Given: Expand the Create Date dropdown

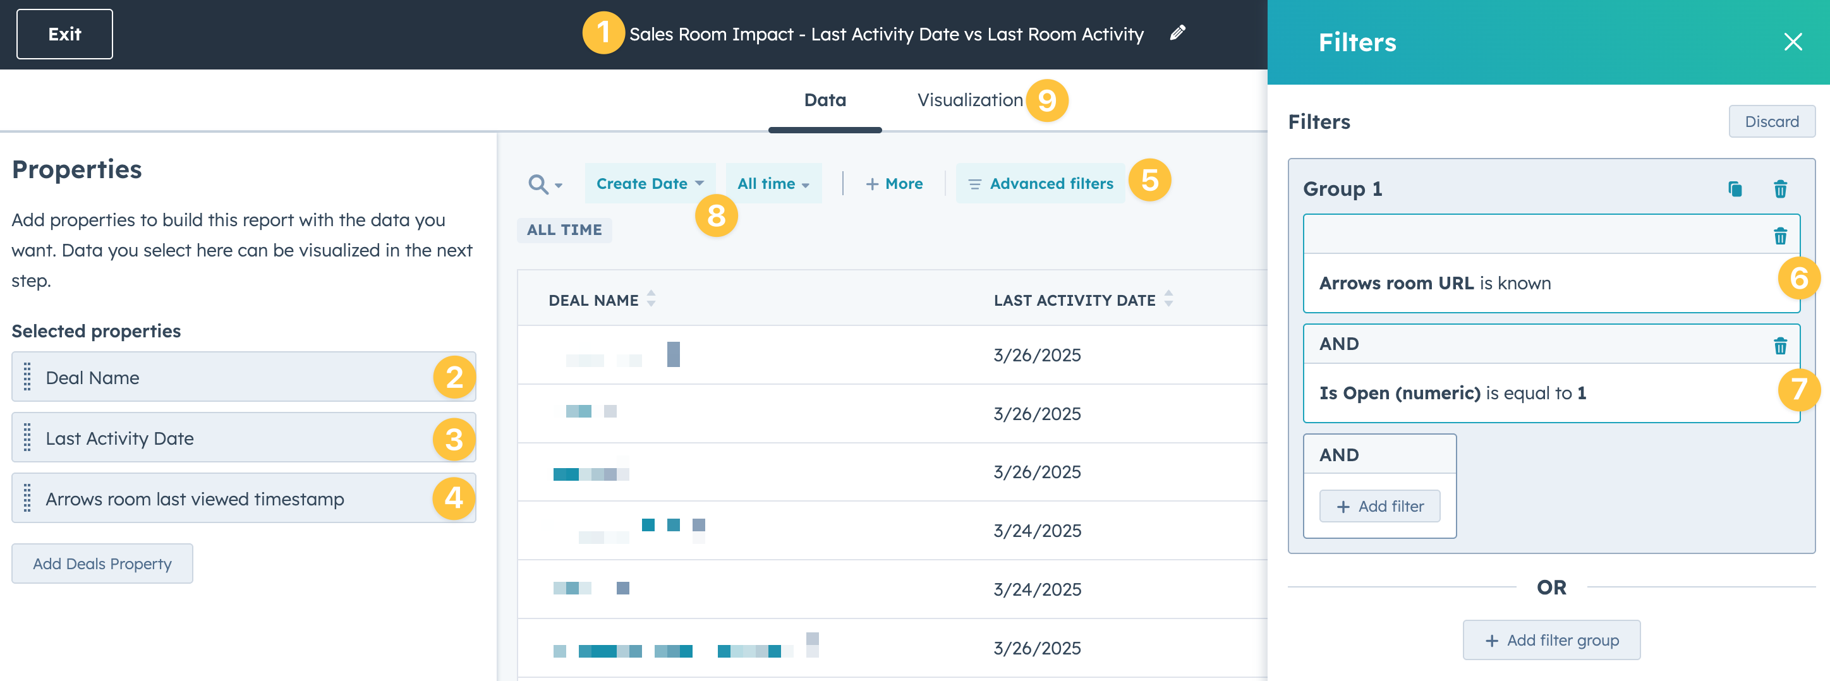Looking at the screenshot, I should pyautogui.click(x=650, y=184).
